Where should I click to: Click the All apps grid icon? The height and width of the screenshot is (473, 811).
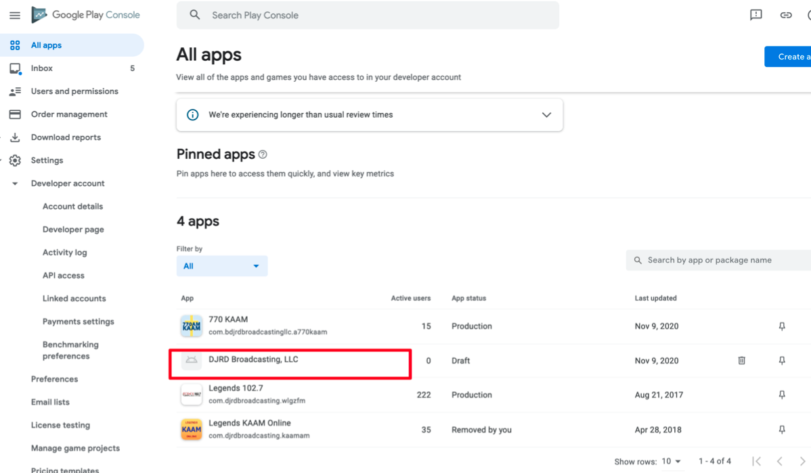[15, 45]
